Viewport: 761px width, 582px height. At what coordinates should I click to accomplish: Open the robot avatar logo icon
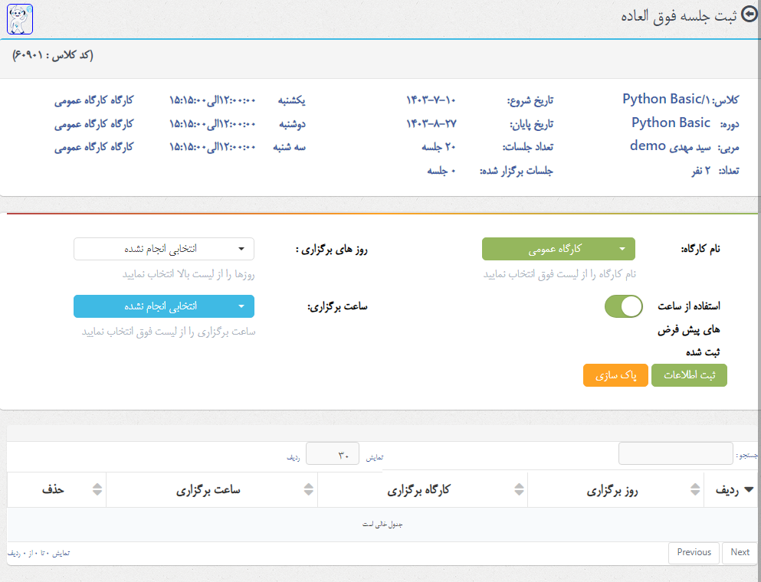click(20, 19)
